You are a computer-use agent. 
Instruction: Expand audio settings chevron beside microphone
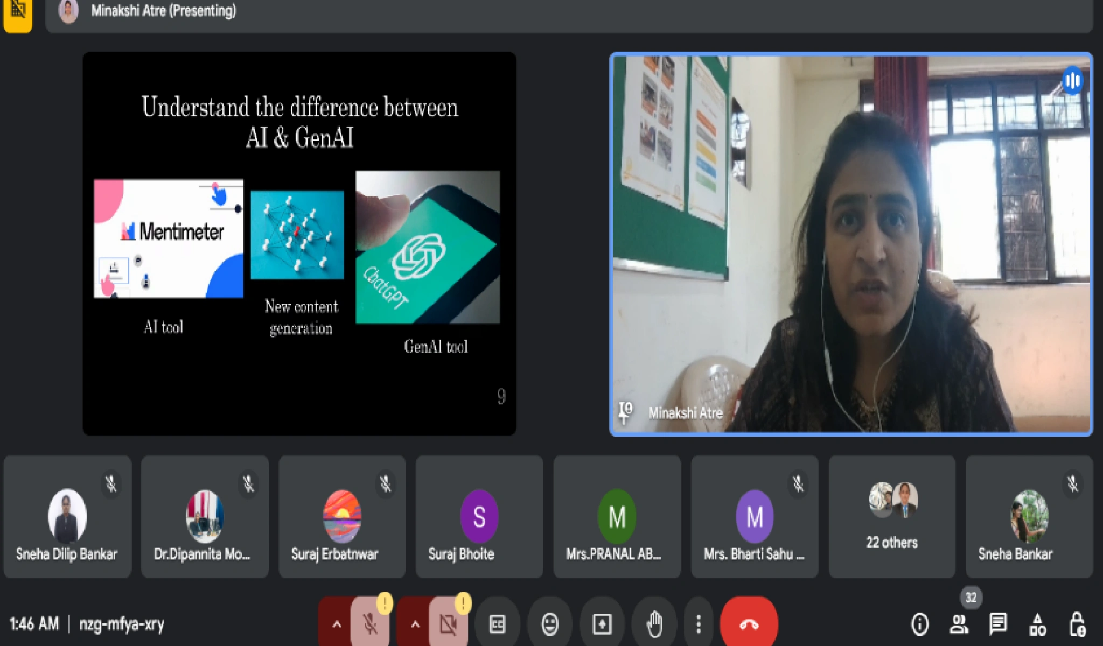[337, 624]
